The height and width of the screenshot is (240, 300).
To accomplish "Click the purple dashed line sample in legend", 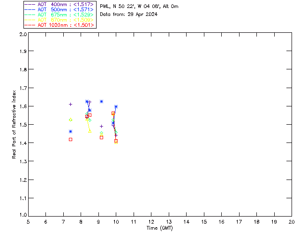I will point(30,4).
